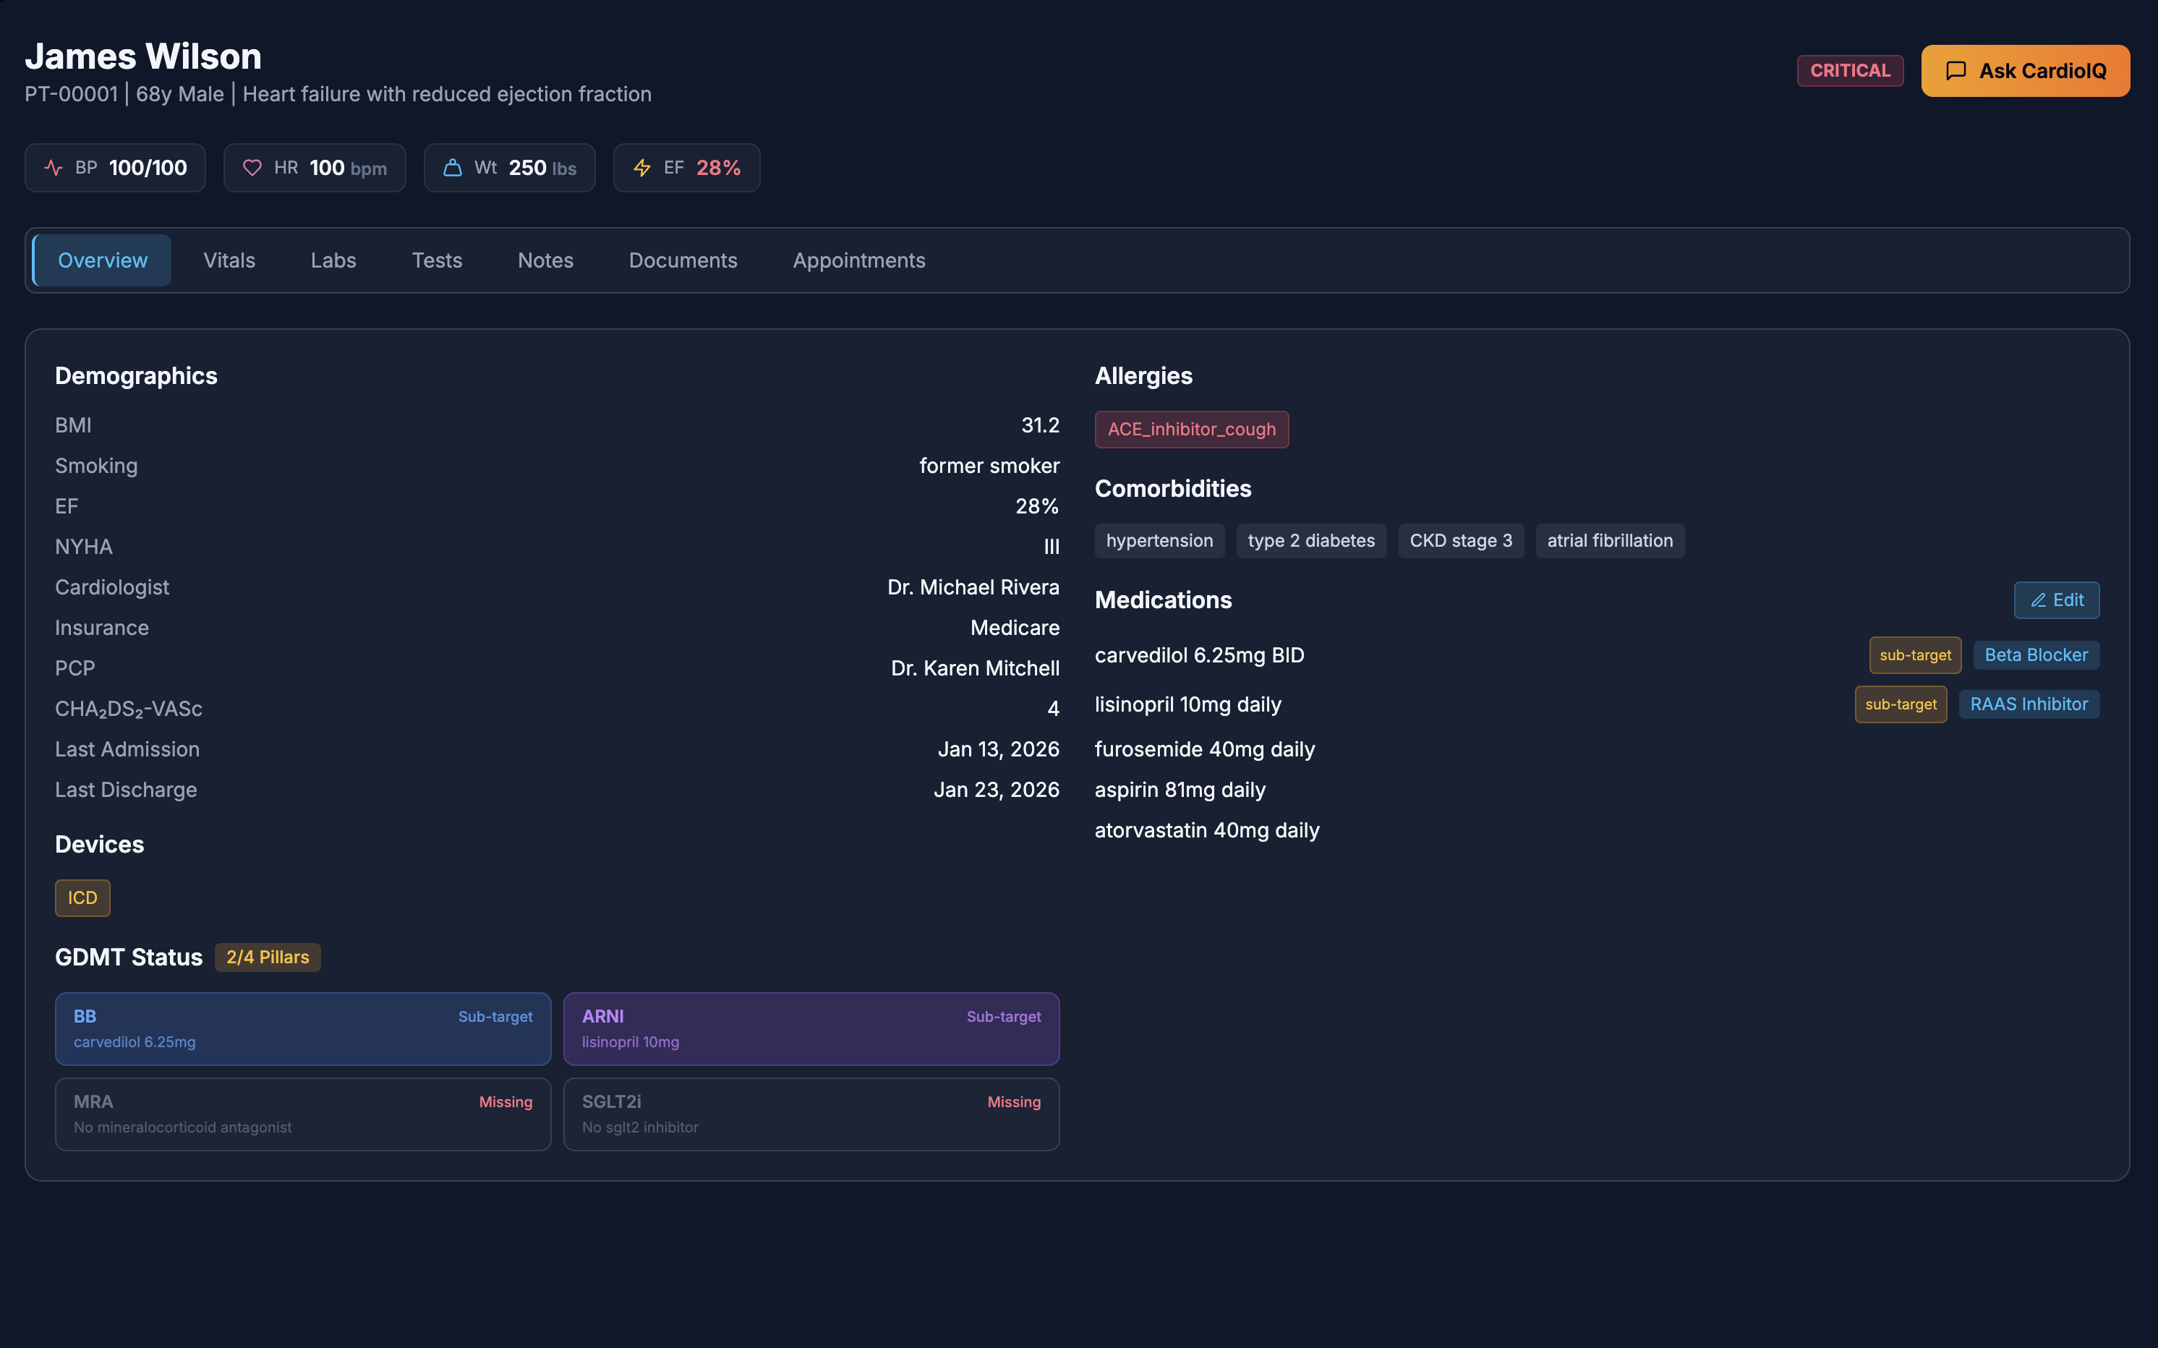View the Appointments tab

point(858,260)
